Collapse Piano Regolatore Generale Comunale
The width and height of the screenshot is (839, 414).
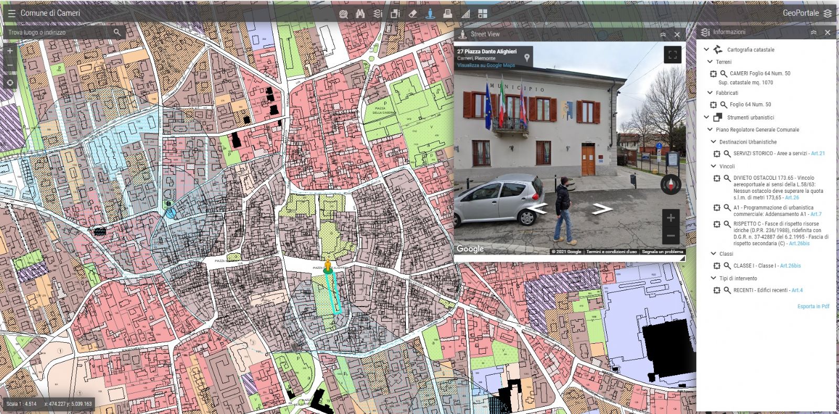point(710,129)
